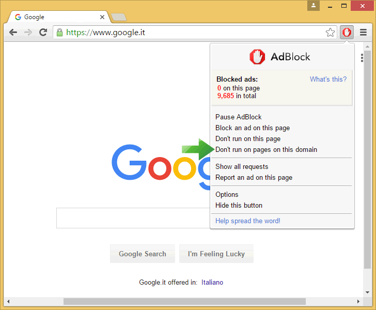
Task: Go back with the browser back arrow
Action: coord(13,32)
